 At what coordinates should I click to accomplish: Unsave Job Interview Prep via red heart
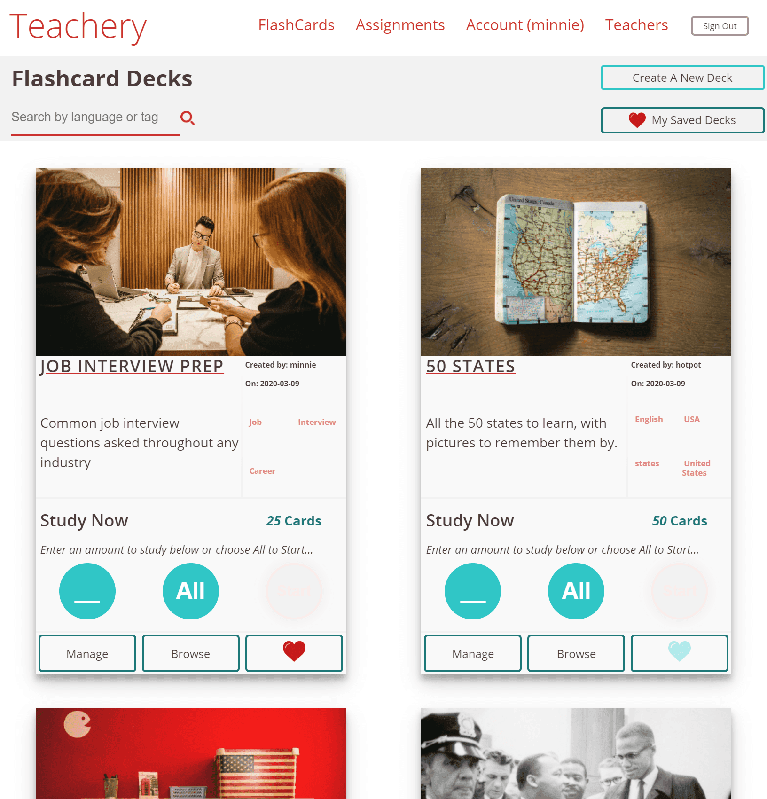click(294, 653)
